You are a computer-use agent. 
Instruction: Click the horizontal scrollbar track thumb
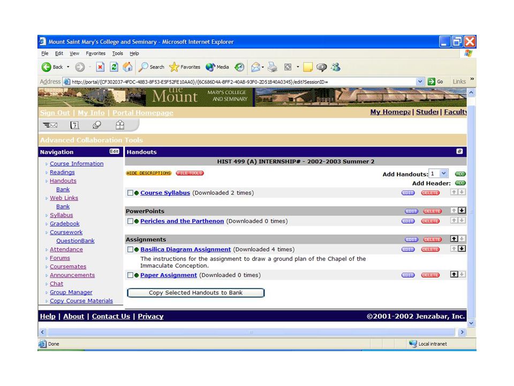(251, 332)
